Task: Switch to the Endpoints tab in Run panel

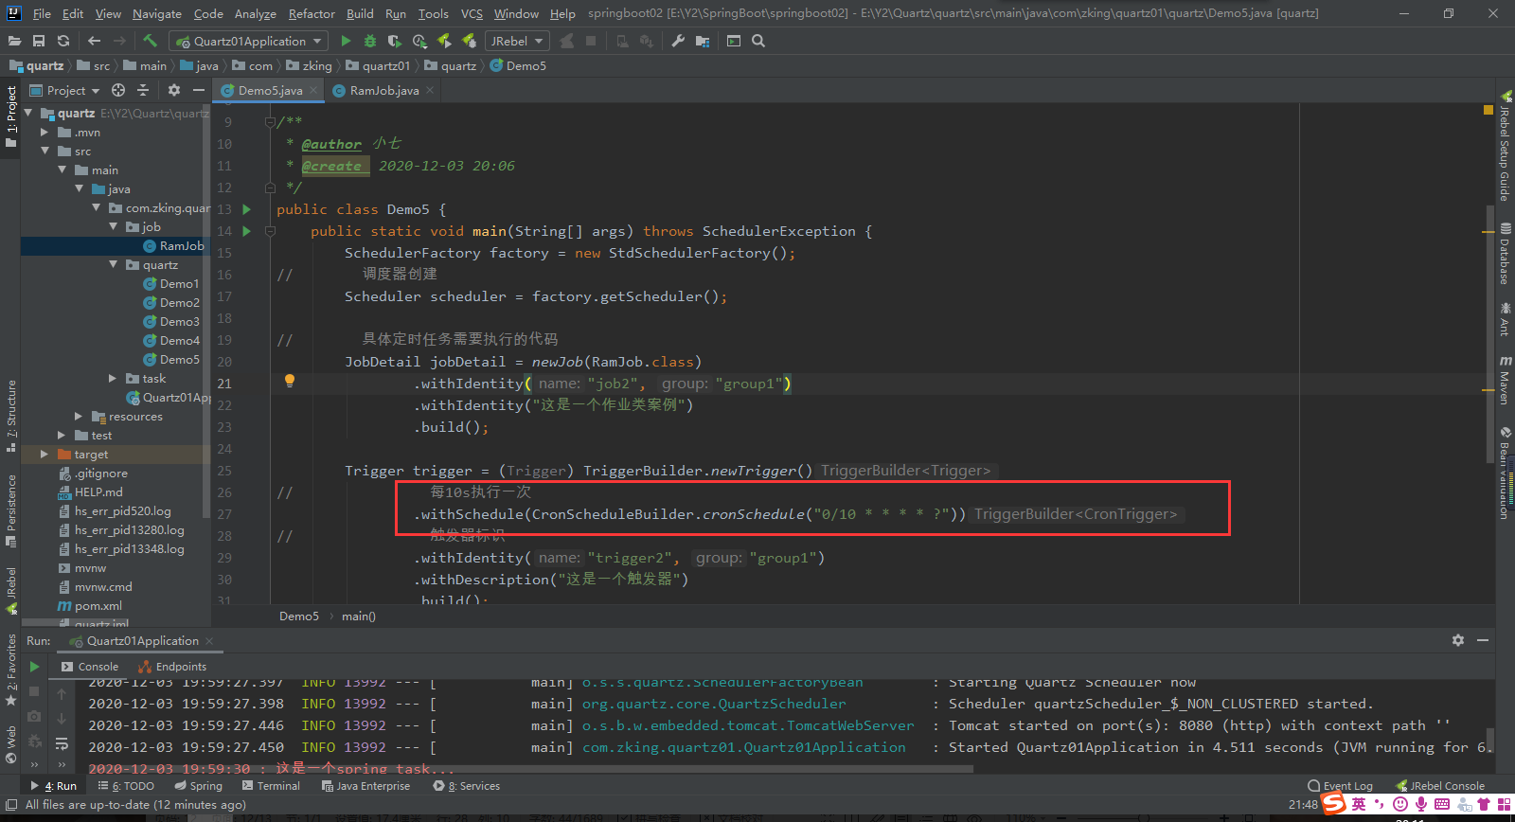Action: [172, 667]
